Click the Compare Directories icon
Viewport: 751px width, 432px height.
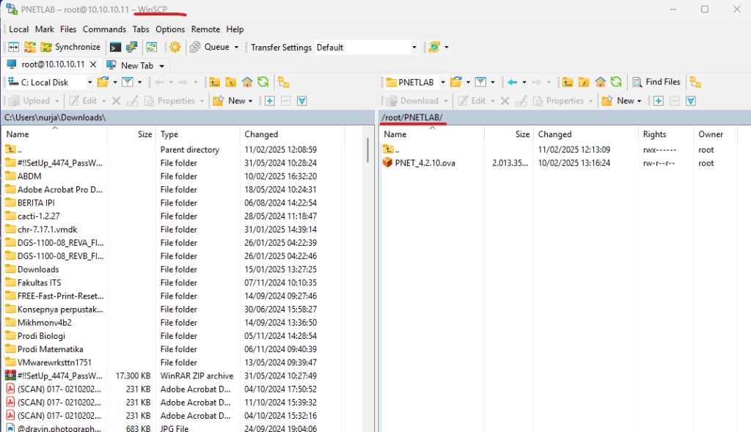(x=14, y=47)
